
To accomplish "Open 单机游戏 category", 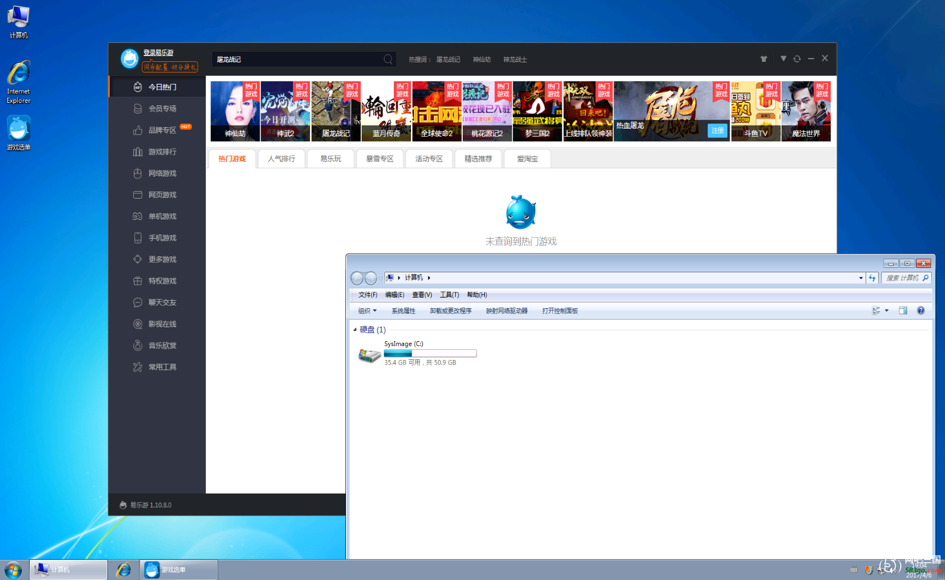I will tap(157, 216).
